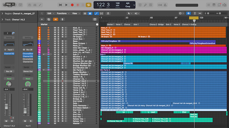
Task: Mute the Kick_11 track
Action: click(55, 28)
